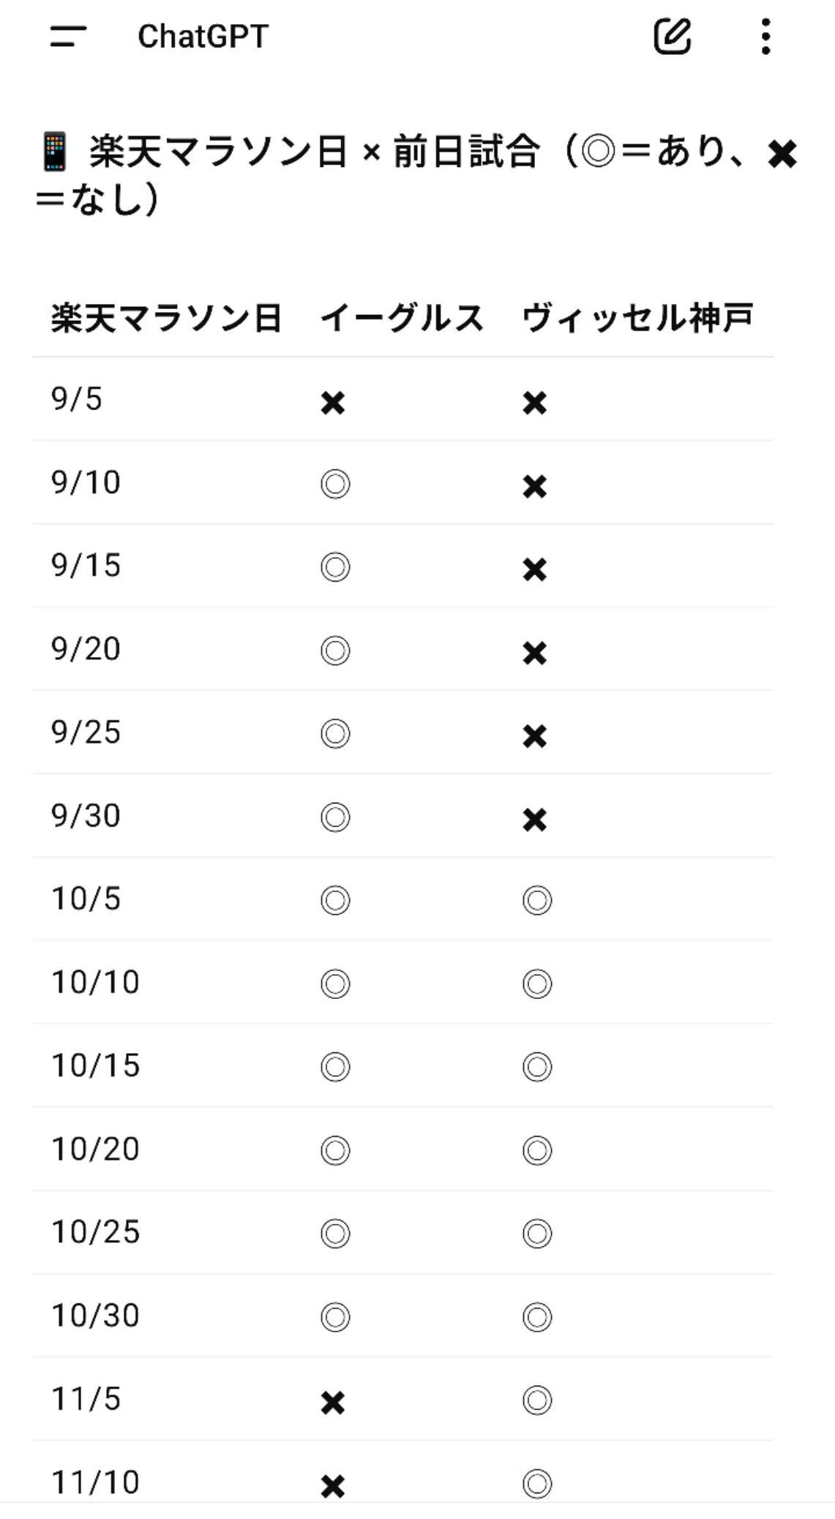Tap the ChatGPT title text
Image resolution: width=835 pixels, height=1519 pixels.
203,36
